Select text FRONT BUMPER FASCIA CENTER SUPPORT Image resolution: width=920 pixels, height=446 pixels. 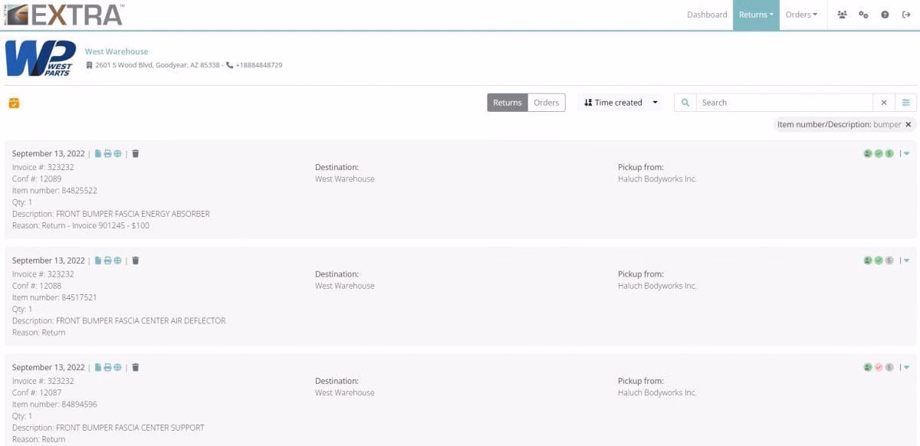pos(130,428)
